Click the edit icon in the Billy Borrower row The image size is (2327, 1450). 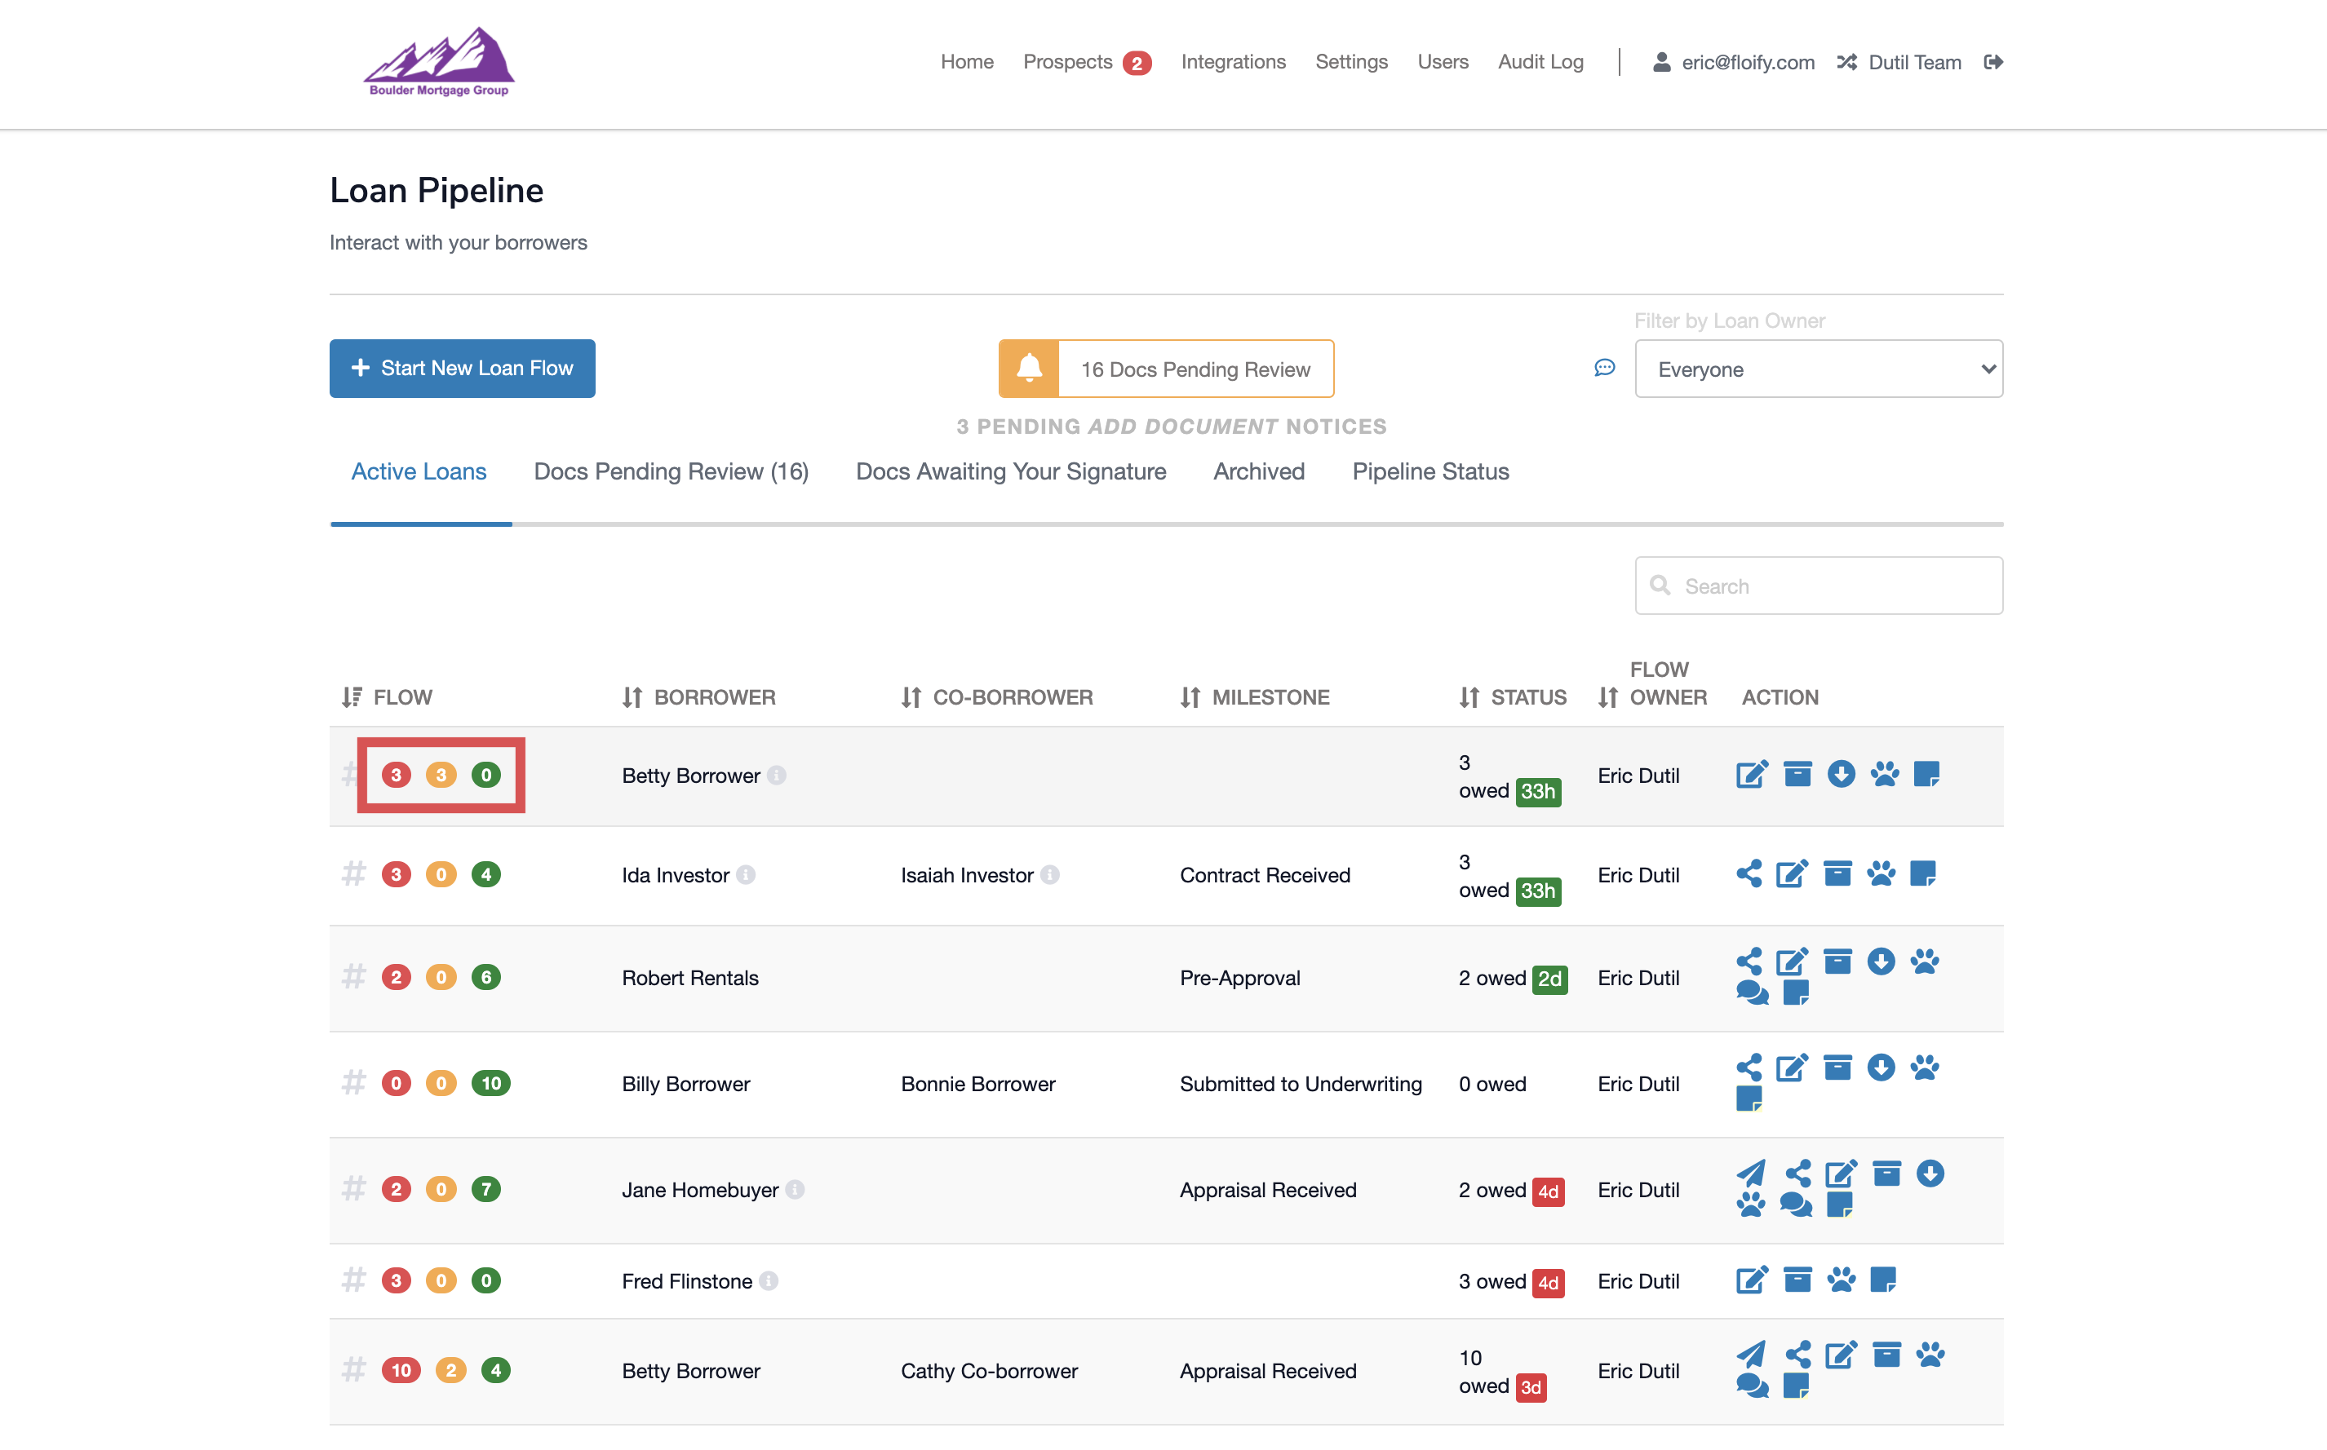1792,1068
